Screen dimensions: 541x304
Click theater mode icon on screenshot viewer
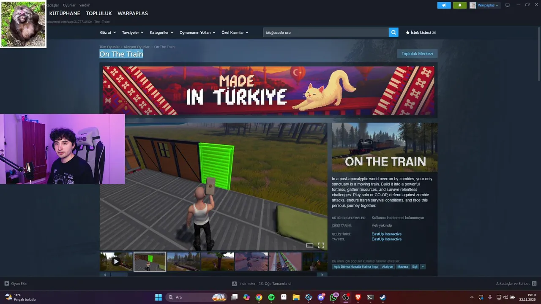(x=309, y=245)
